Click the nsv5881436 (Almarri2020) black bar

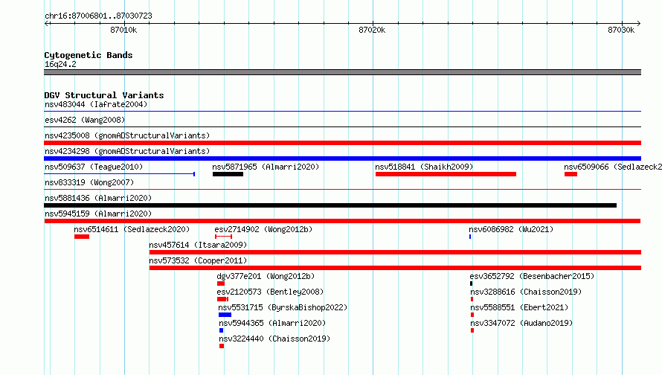tap(330, 205)
